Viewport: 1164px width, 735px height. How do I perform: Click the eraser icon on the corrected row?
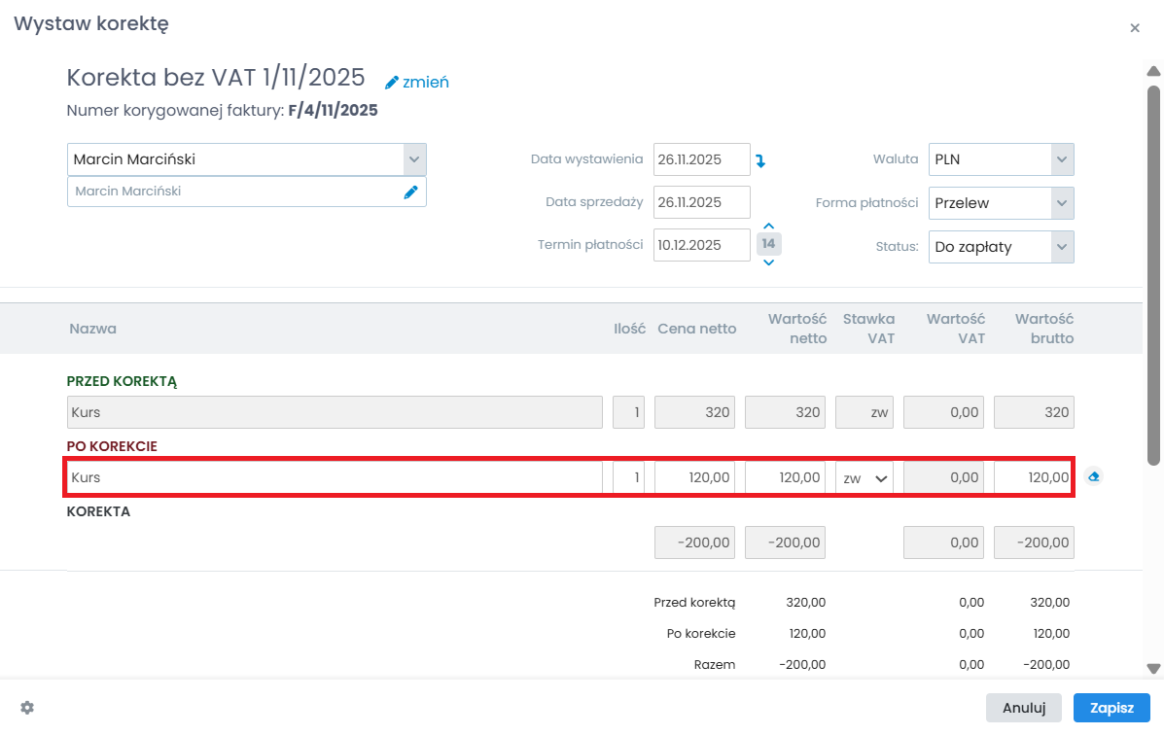coord(1094,477)
